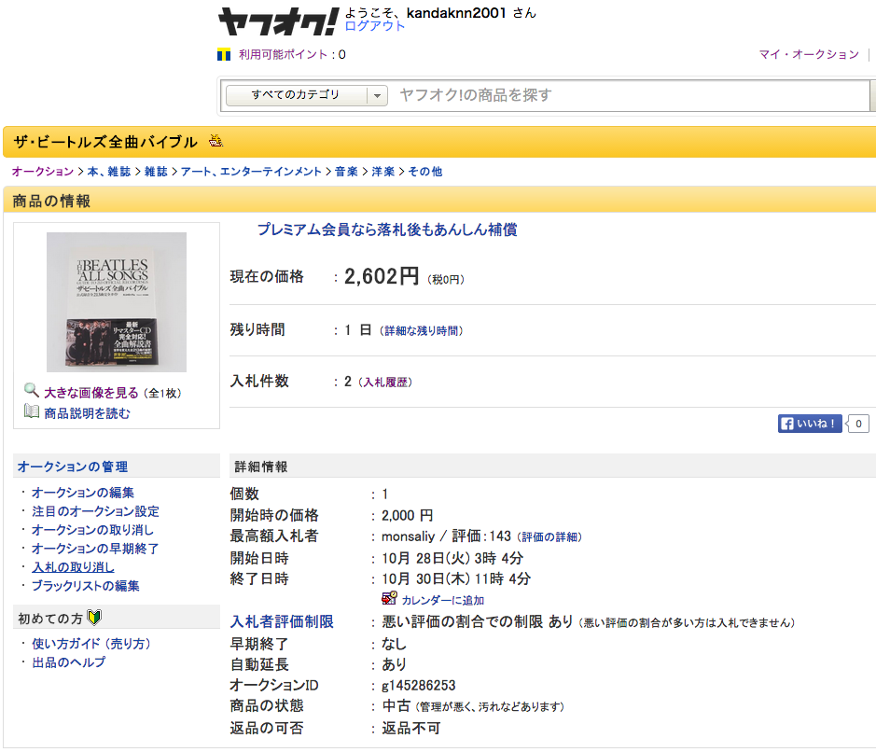The width and height of the screenshot is (876, 752).
Task: Click オークションの取り消し link
Action: [x=92, y=530]
